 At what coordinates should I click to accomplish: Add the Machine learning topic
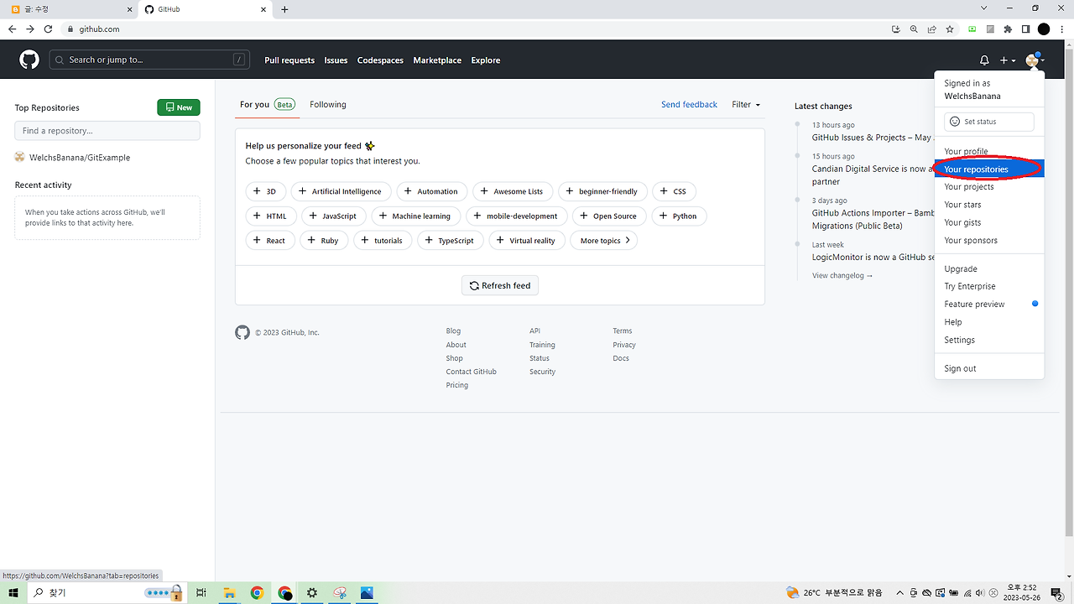(x=415, y=216)
